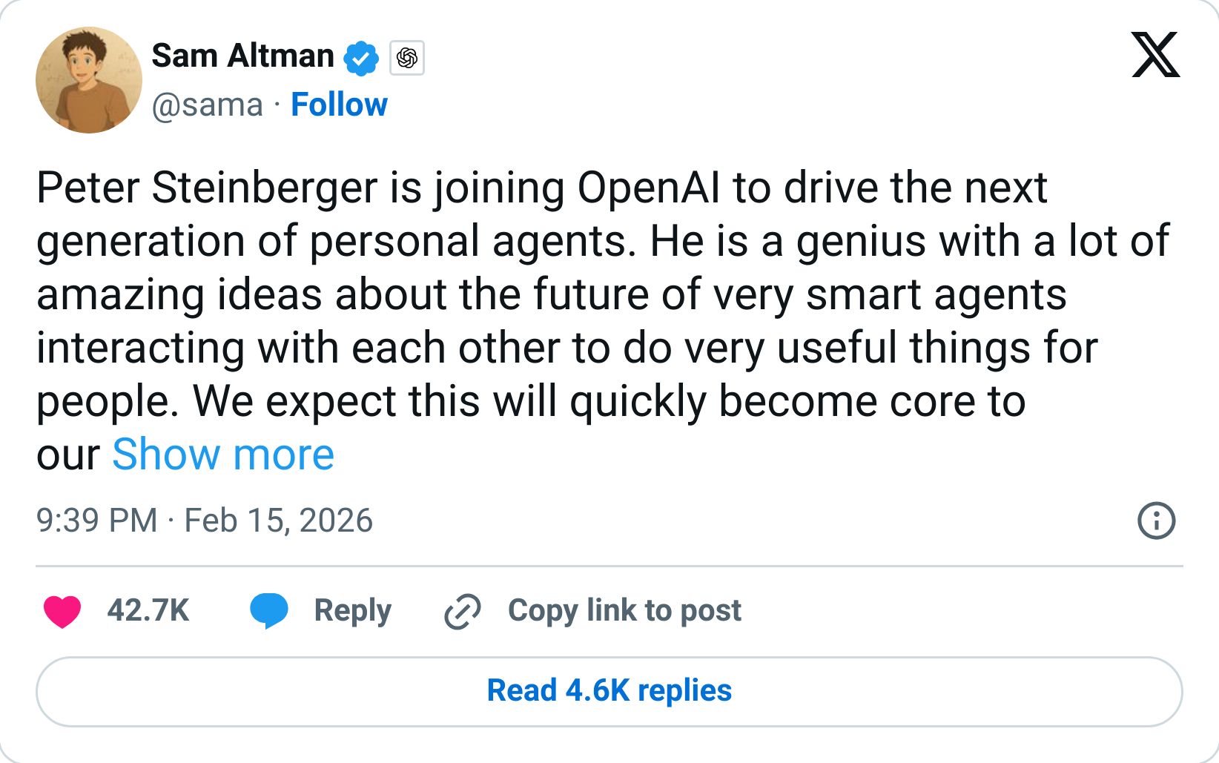
Task: Click the Reply button label
Action: [352, 610]
